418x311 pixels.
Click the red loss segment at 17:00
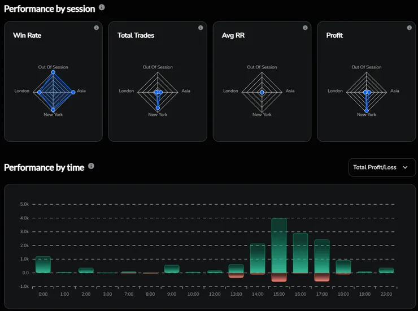point(322,277)
